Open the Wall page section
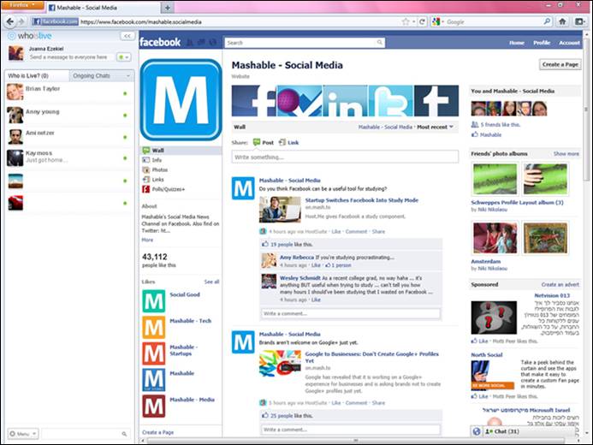Viewport: 593px width, 445px height. click(181, 151)
